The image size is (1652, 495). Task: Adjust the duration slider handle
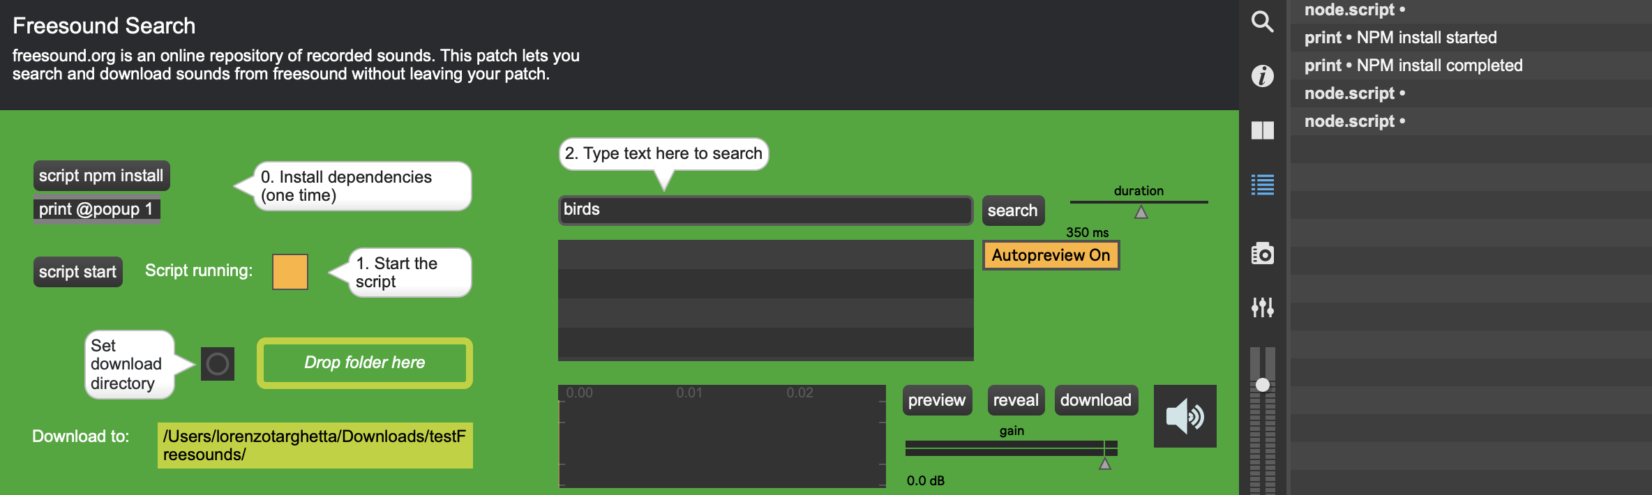1141,212
